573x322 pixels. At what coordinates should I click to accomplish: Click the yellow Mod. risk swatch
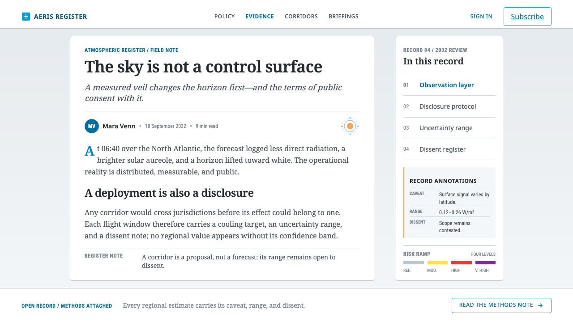pos(437,263)
